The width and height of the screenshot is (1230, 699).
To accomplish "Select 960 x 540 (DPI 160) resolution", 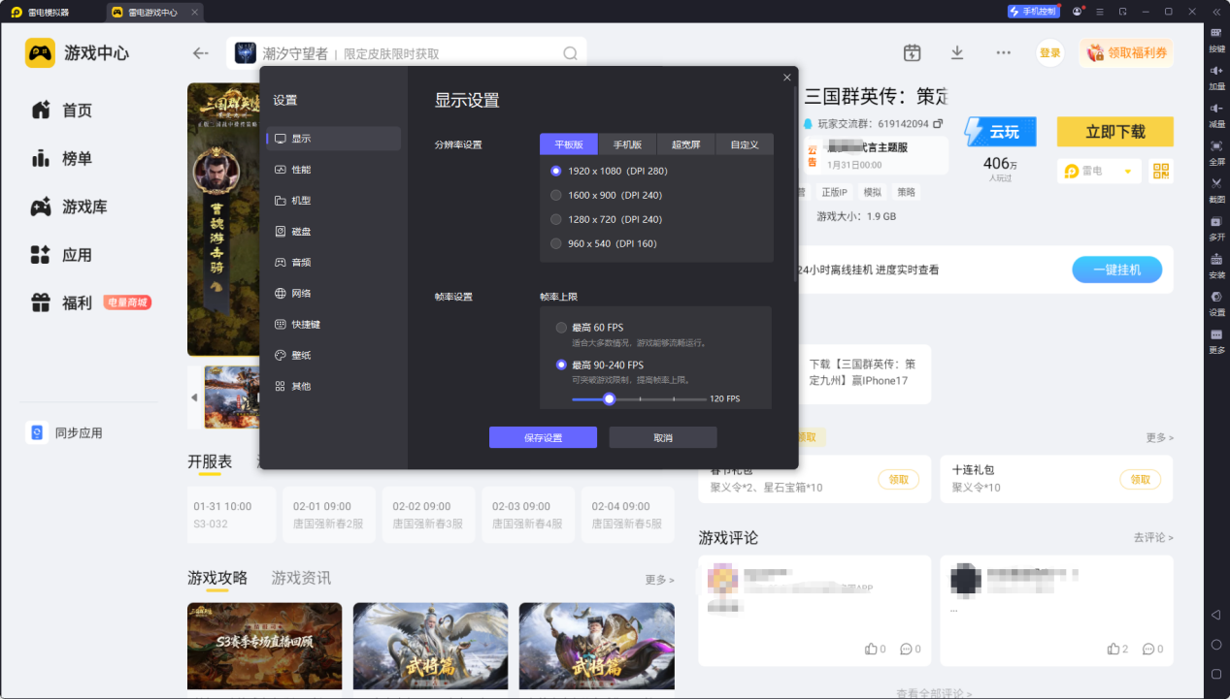I will tap(603, 243).
